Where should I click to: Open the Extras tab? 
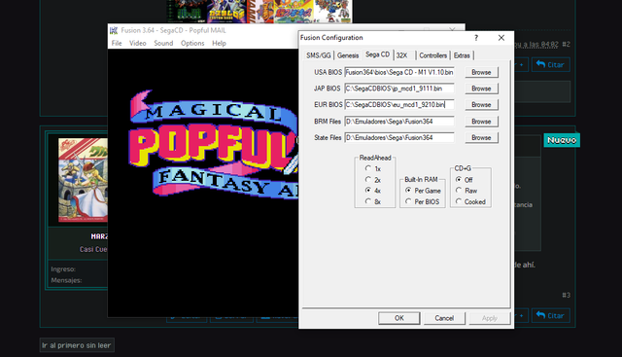pos(462,55)
